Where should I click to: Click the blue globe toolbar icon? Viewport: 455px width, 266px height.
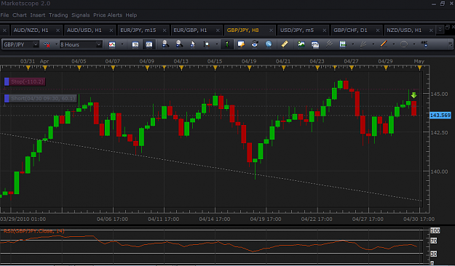(x=269, y=44)
